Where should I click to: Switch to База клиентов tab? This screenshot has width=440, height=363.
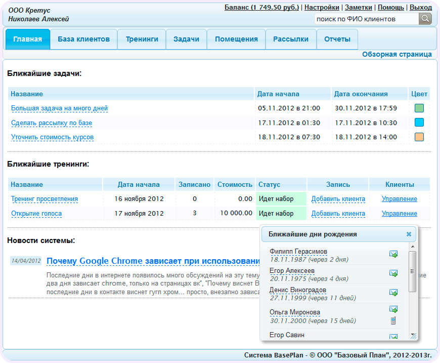83,39
